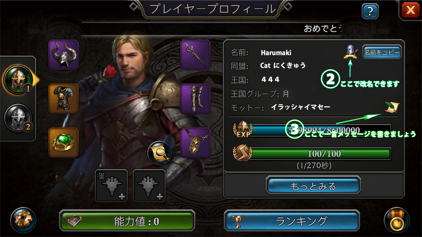This screenshot has height=237, width=422.
Task: Expand details with もっとみる button
Action: [x=313, y=186]
